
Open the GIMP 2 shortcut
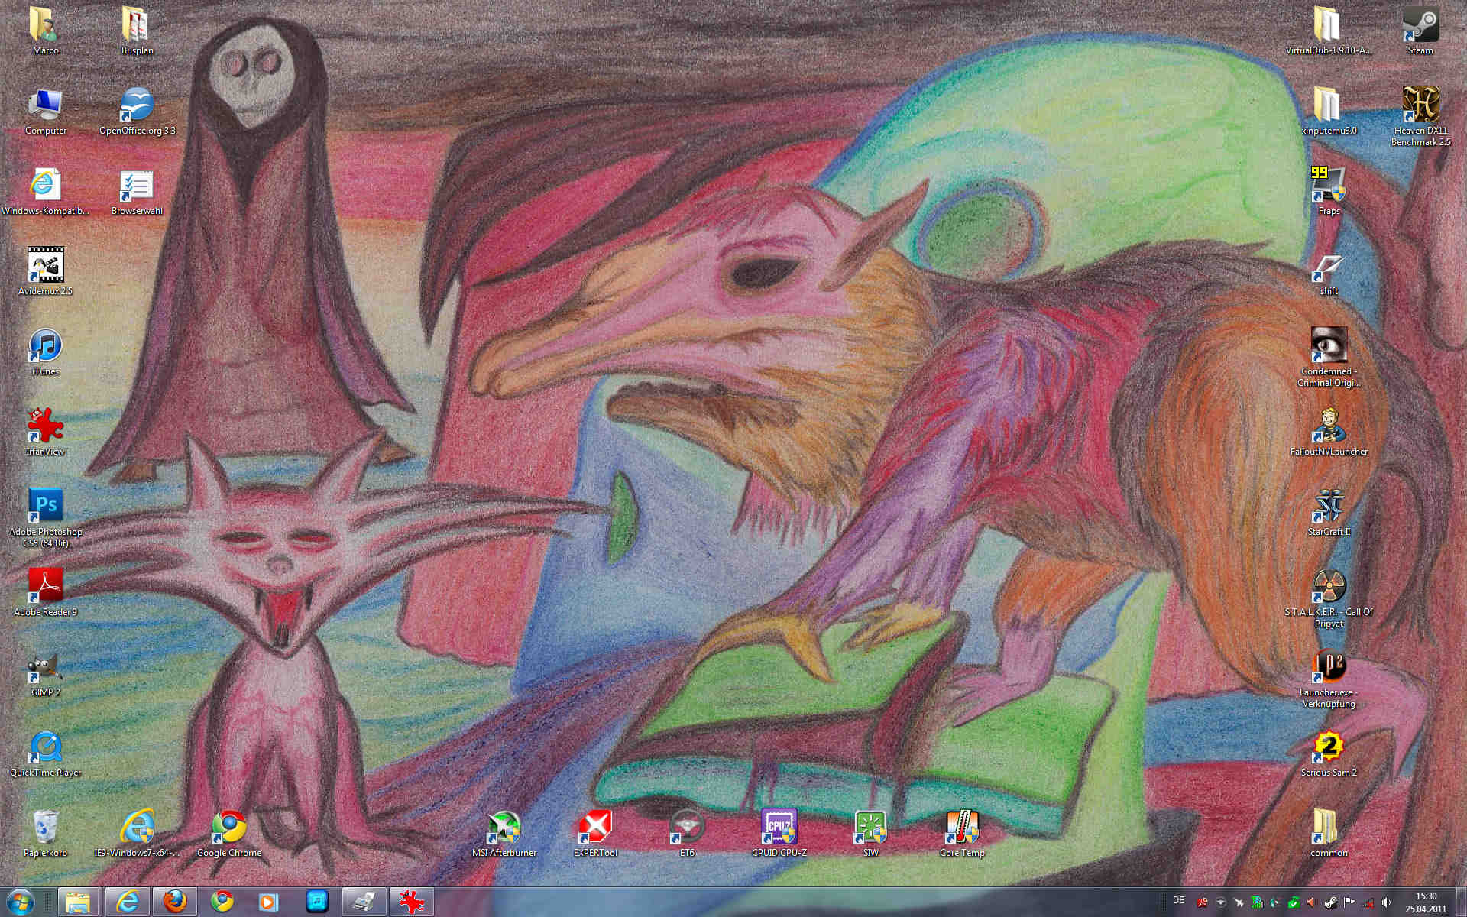(x=46, y=669)
